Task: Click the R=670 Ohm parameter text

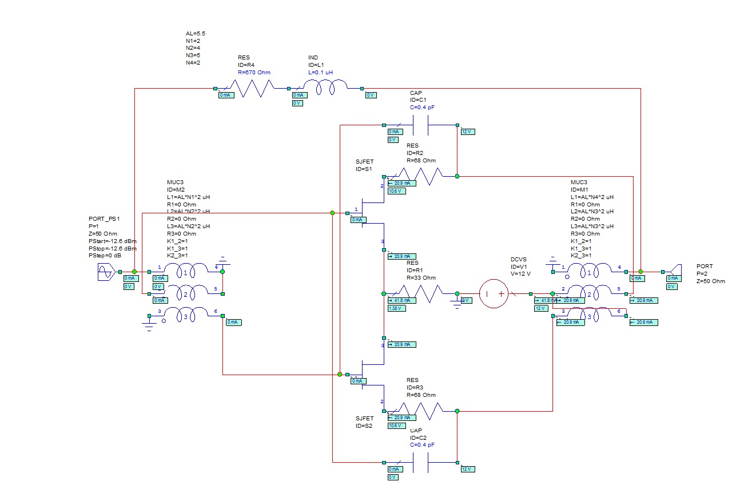Action: (x=254, y=73)
